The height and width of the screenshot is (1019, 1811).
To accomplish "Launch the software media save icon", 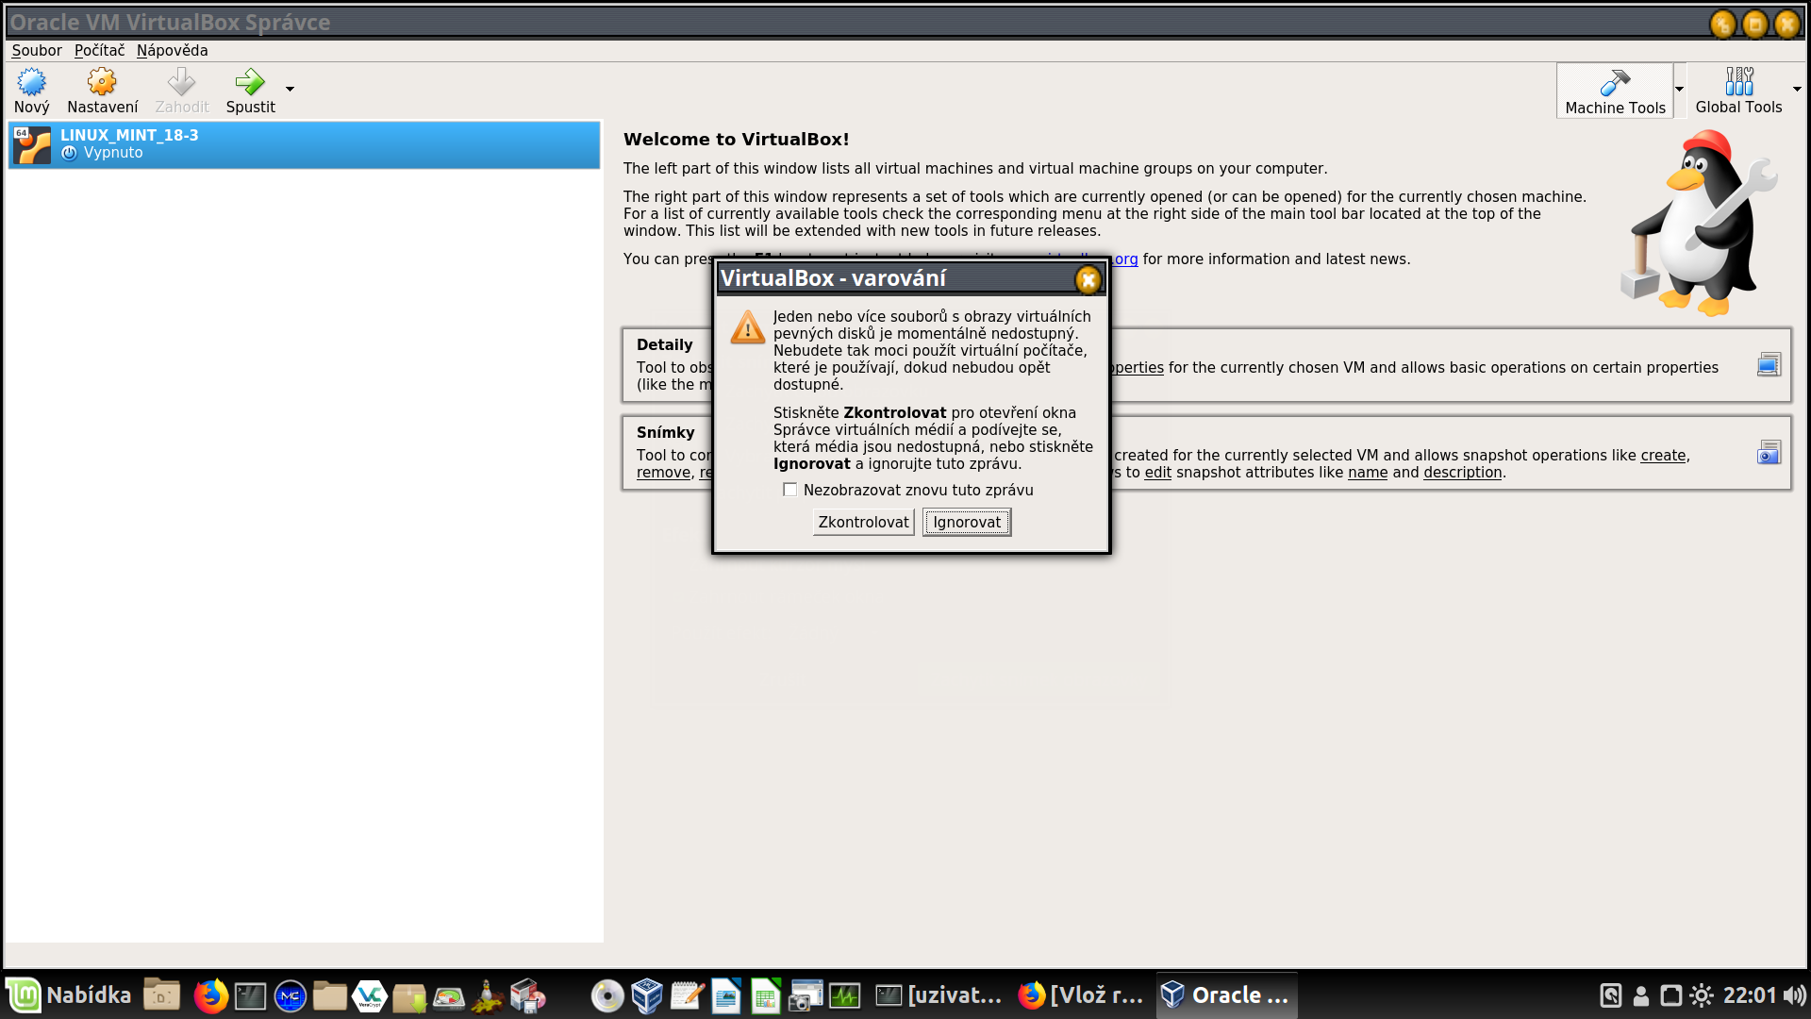I will point(527,995).
